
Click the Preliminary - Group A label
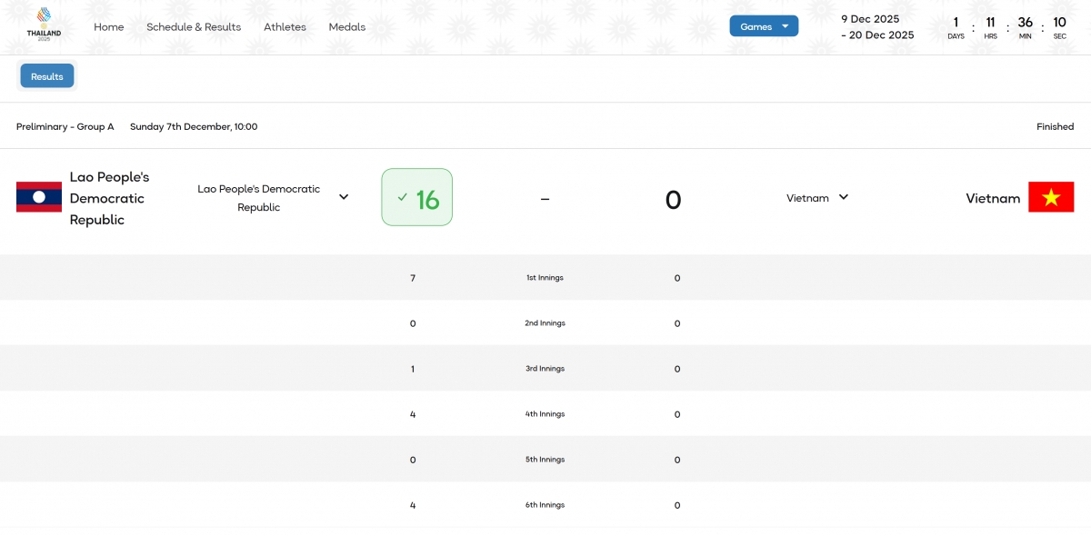pos(65,127)
